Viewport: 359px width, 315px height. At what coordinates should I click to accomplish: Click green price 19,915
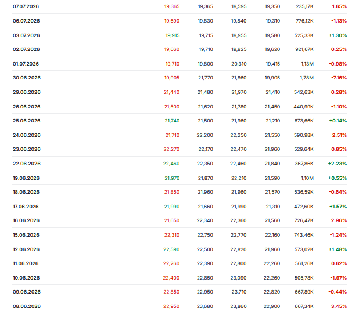pyautogui.click(x=173, y=35)
